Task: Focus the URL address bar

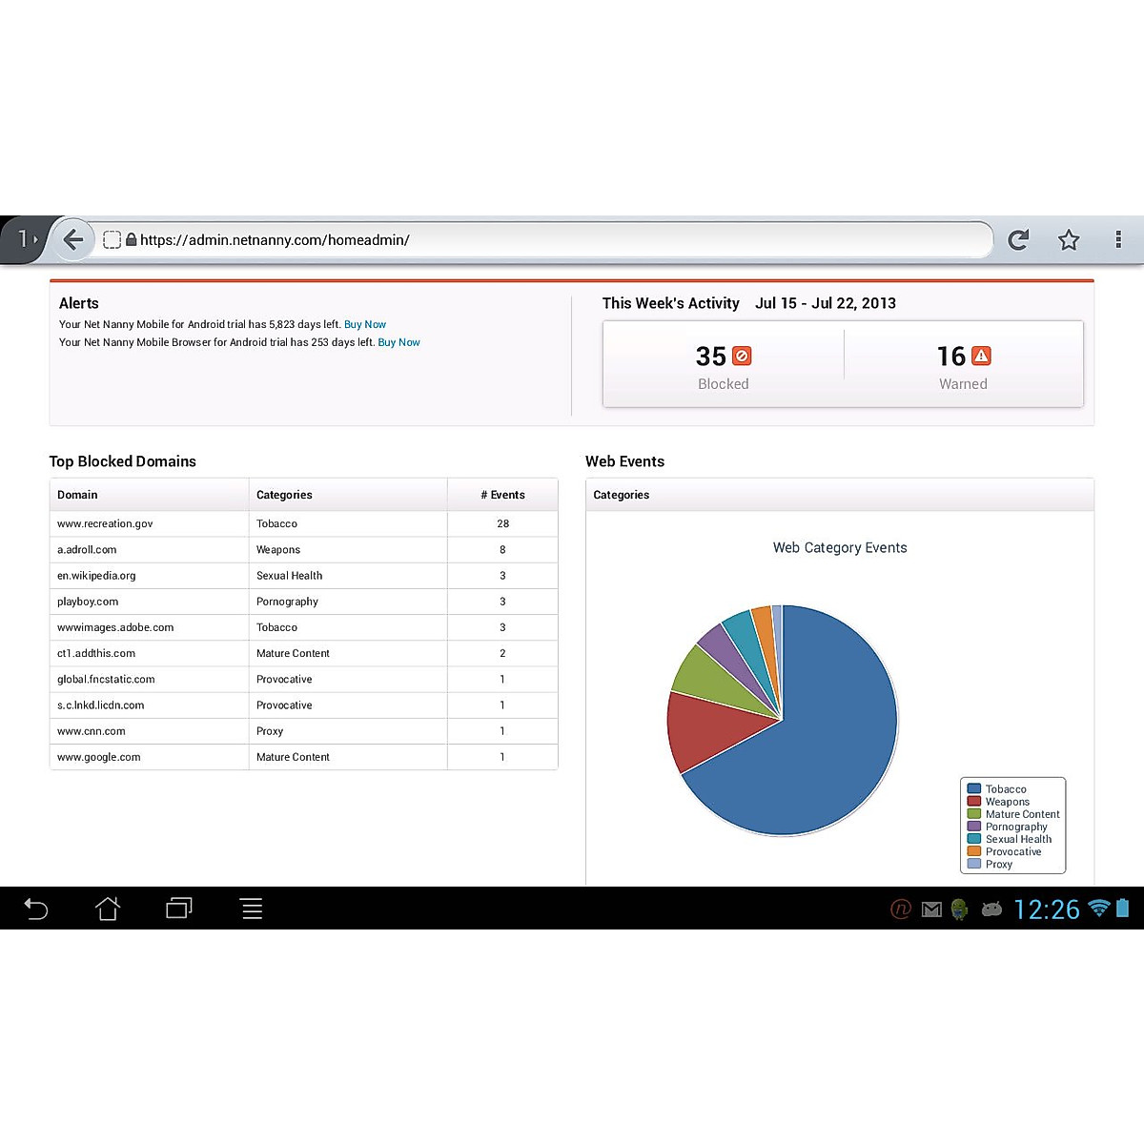Action: [x=553, y=240]
